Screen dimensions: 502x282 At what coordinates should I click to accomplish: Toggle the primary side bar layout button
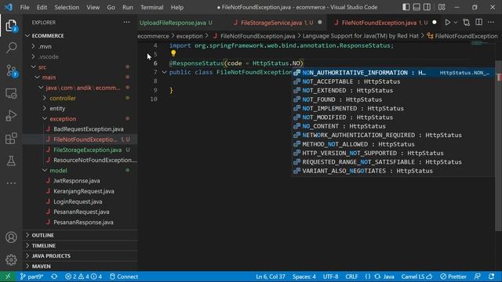[x=406, y=7]
